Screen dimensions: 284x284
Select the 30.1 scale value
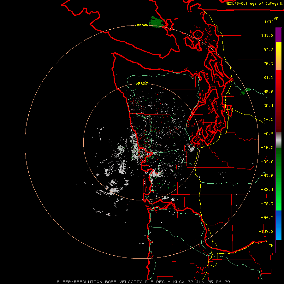(x=269, y=106)
